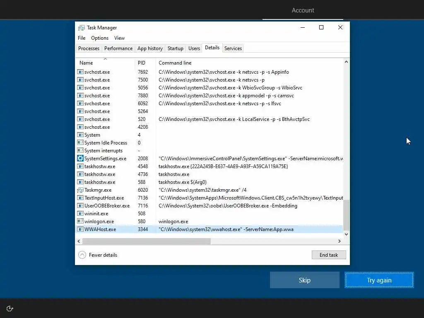The width and height of the screenshot is (424, 318).
Task: Click the icon of svchost.exe PID 7692
Action: (x=80, y=72)
